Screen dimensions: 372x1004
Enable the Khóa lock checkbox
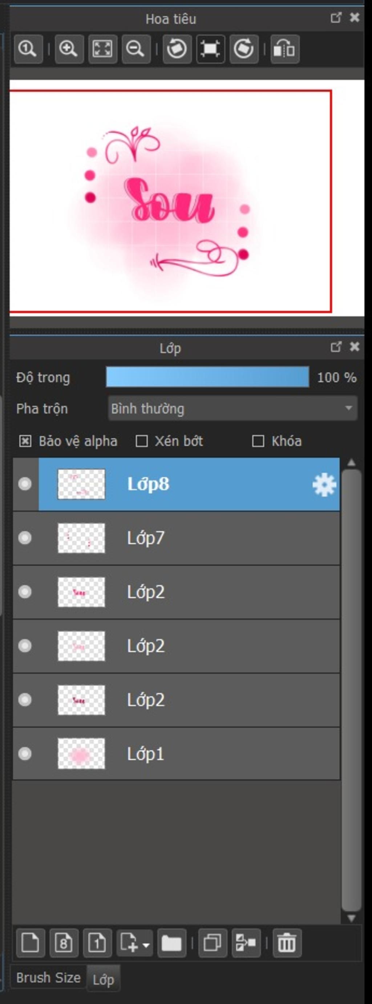(258, 441)
